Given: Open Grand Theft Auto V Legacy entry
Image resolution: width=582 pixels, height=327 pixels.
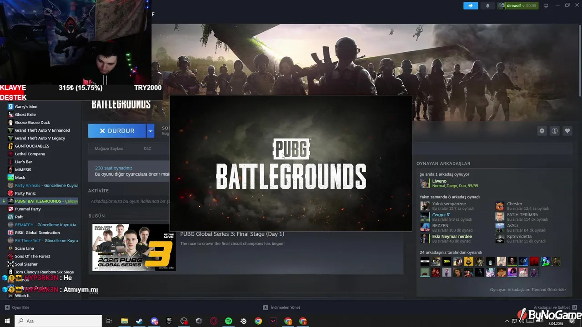Looking at the screenshot, I should pos(41,138).
